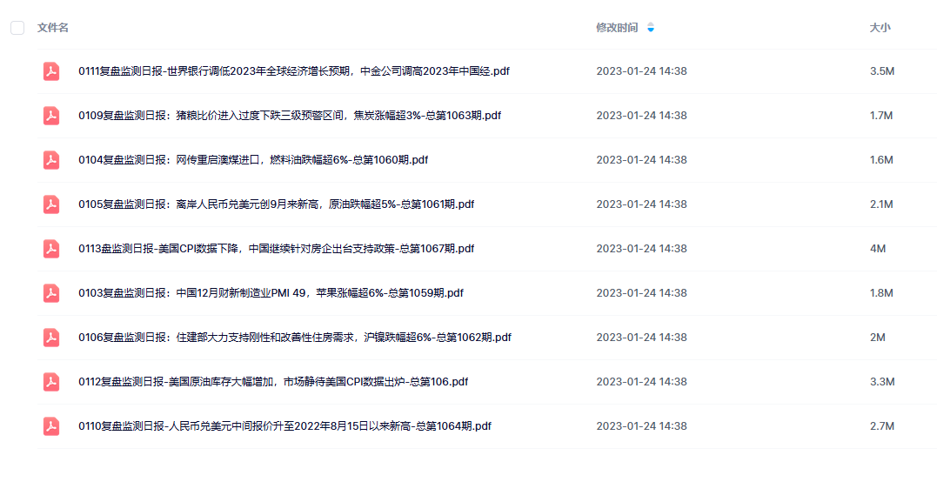Open file 0113盘监测日报-美国CPI数据下降
Viewport: 937px width, 482px height.
(x=276, y=249)
